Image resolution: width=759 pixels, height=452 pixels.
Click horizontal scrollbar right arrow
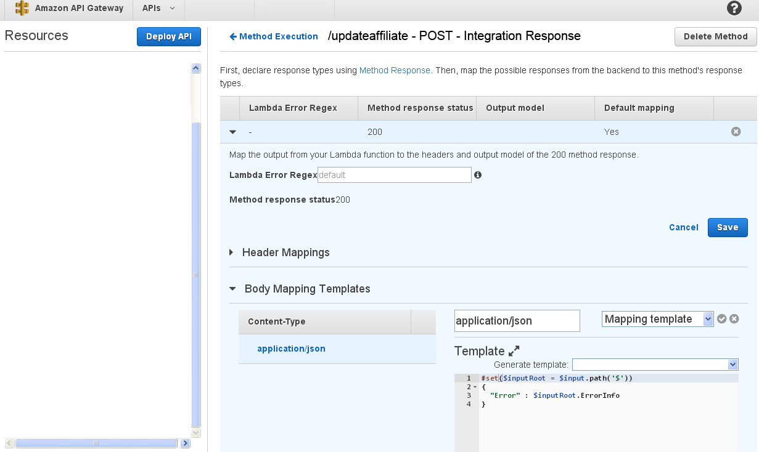(186, 443)
